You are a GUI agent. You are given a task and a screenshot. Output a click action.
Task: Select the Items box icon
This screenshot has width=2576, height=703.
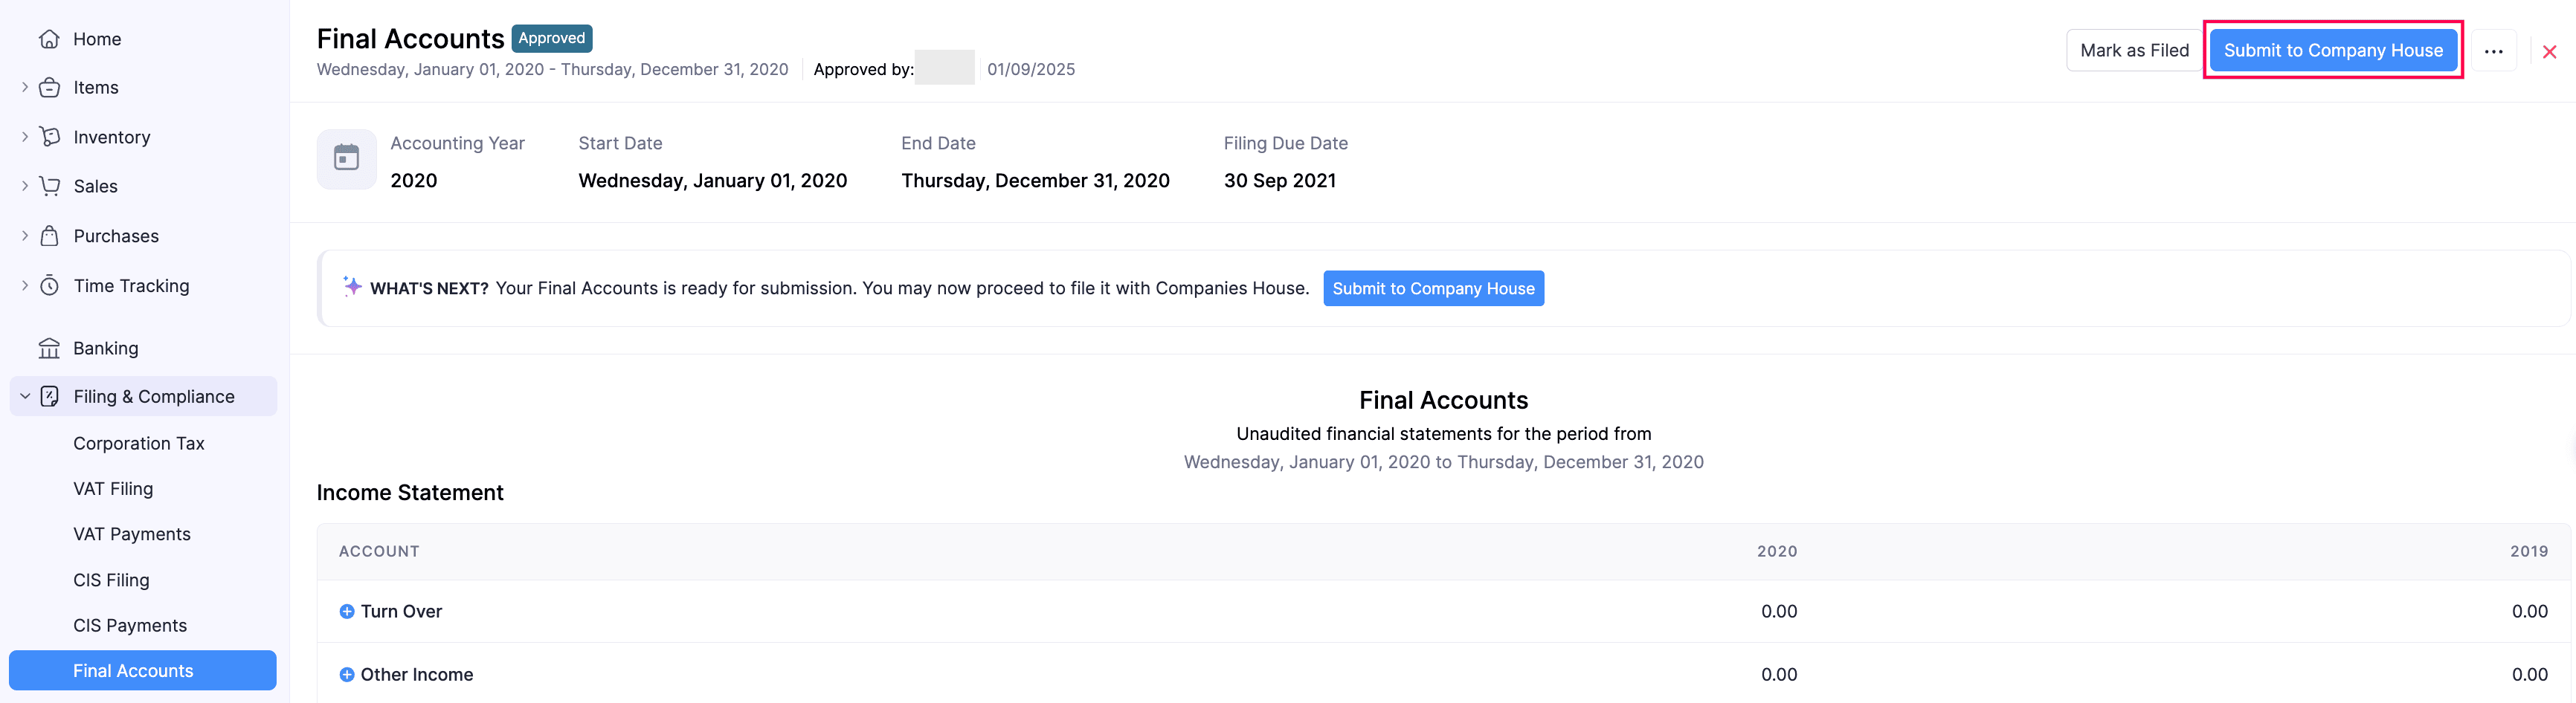point(49,87)
